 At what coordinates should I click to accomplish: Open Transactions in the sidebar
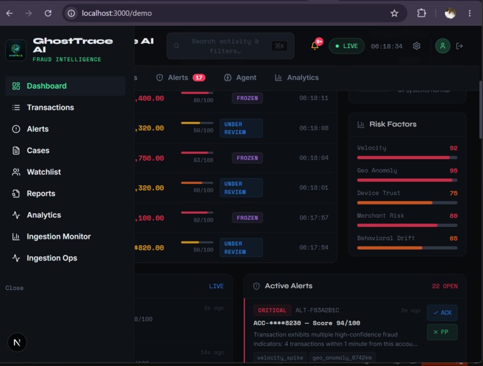[x=65, y=107]
